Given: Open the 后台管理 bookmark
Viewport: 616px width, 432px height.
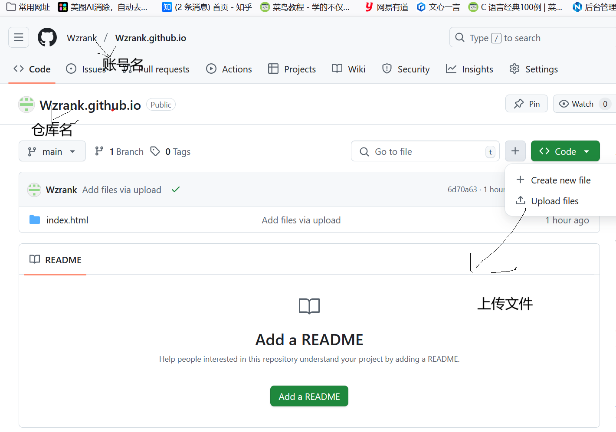Looking at the screenshot, I should tap(594, 7).
